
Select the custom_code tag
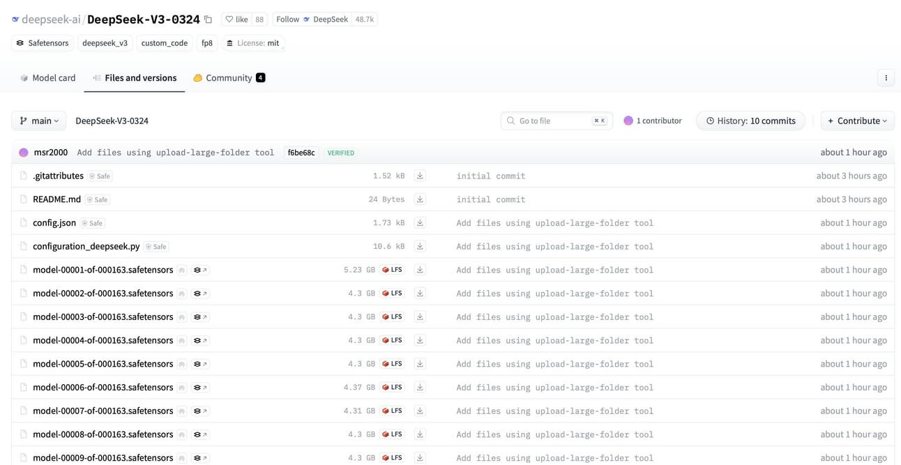pyautogui.click(x=165, y=43)
